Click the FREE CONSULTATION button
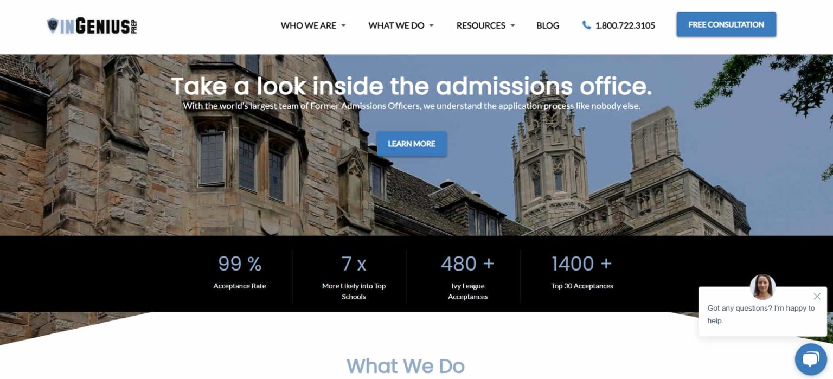This screenshot has width=833, height=379. click(x=726, y=24)
